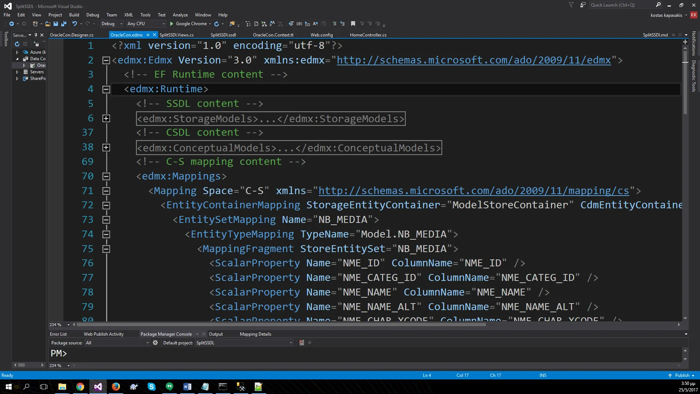Open the Any CPU platform dropdown
Viewport: 700px width, 394px height.
tap(146, 24)
